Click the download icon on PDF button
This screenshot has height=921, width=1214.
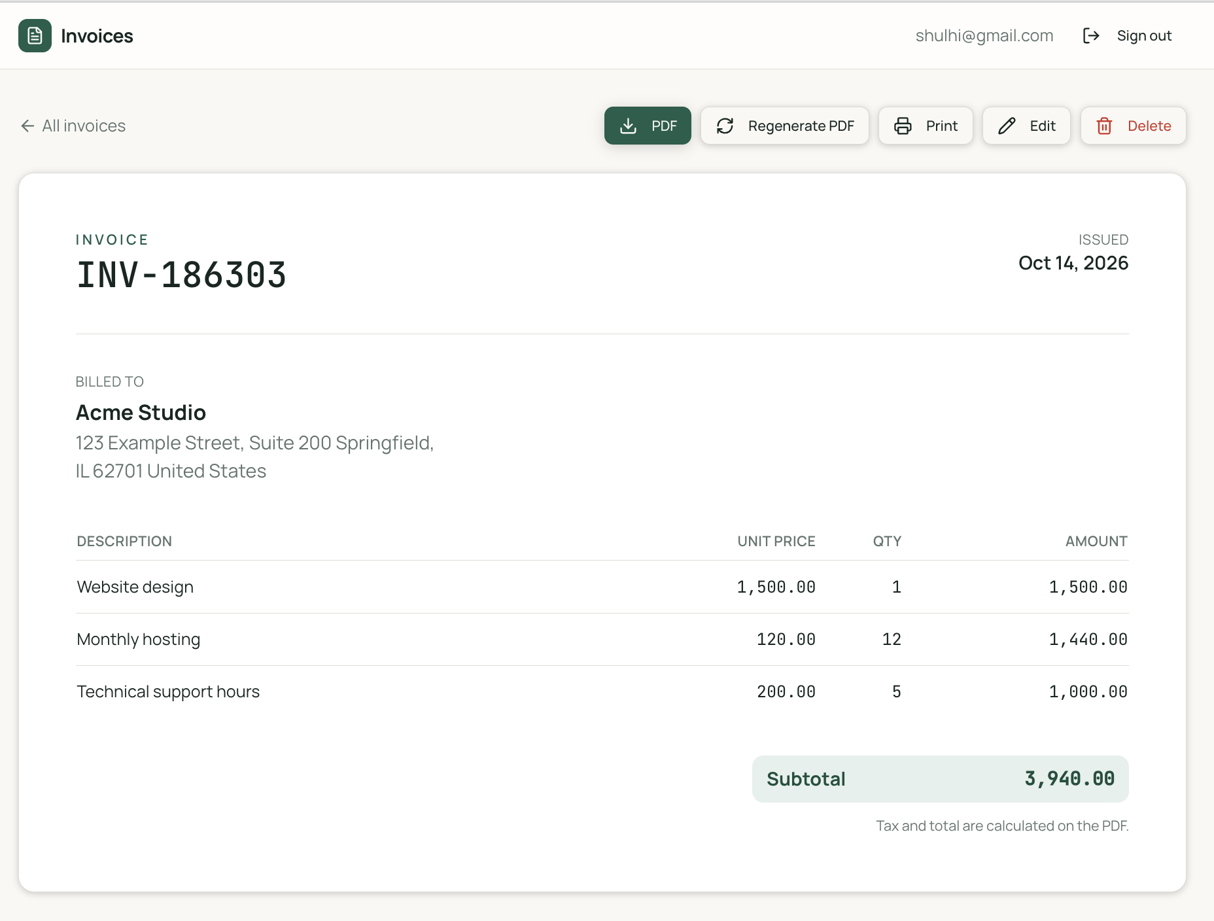click(x=628, y=126)
